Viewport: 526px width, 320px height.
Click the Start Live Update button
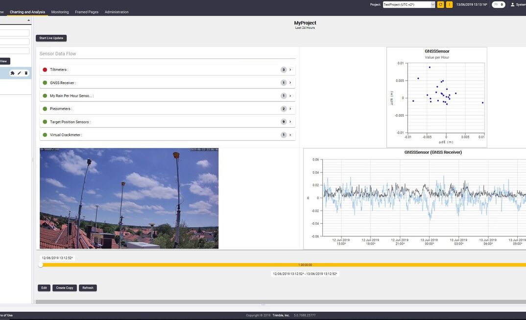coord(51,38)
